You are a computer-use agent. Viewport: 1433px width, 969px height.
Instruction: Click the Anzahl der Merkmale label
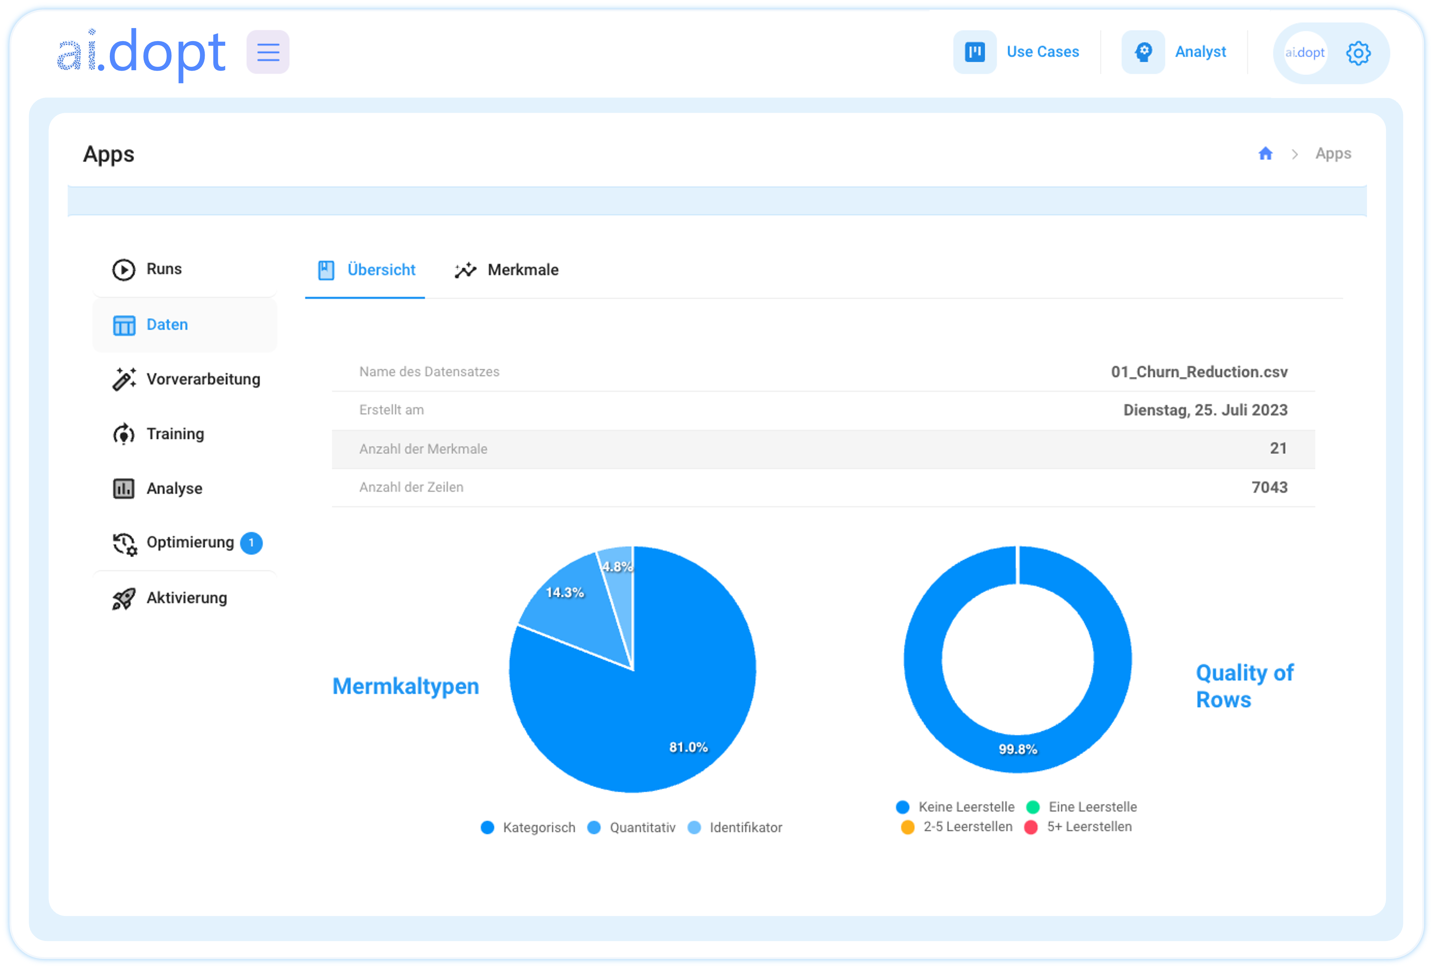(423, 449)
